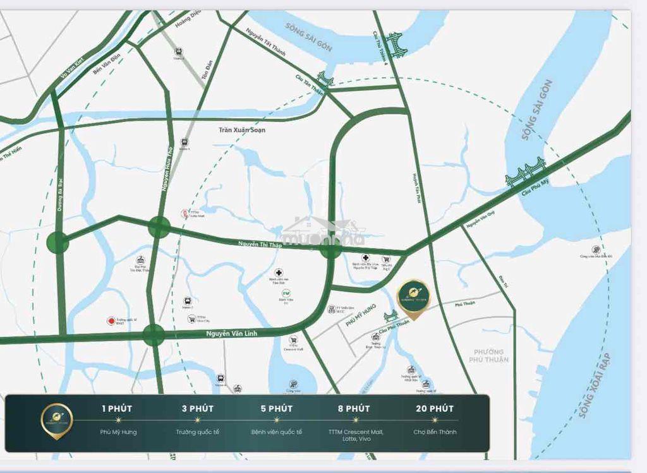The height and width of the screenshot is (473, 647).
Task: Click the 'Tôn Đản' road label
Action: pyautogui.click(x=207, y=70)
